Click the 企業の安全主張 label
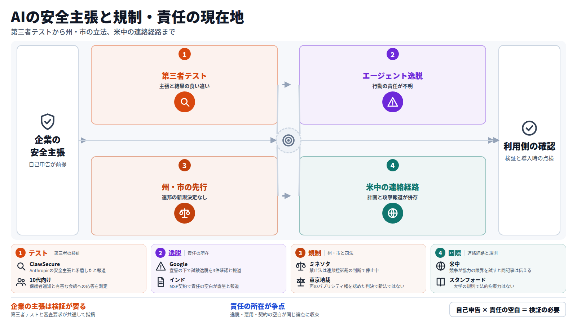577x324 pixels. 48,146
